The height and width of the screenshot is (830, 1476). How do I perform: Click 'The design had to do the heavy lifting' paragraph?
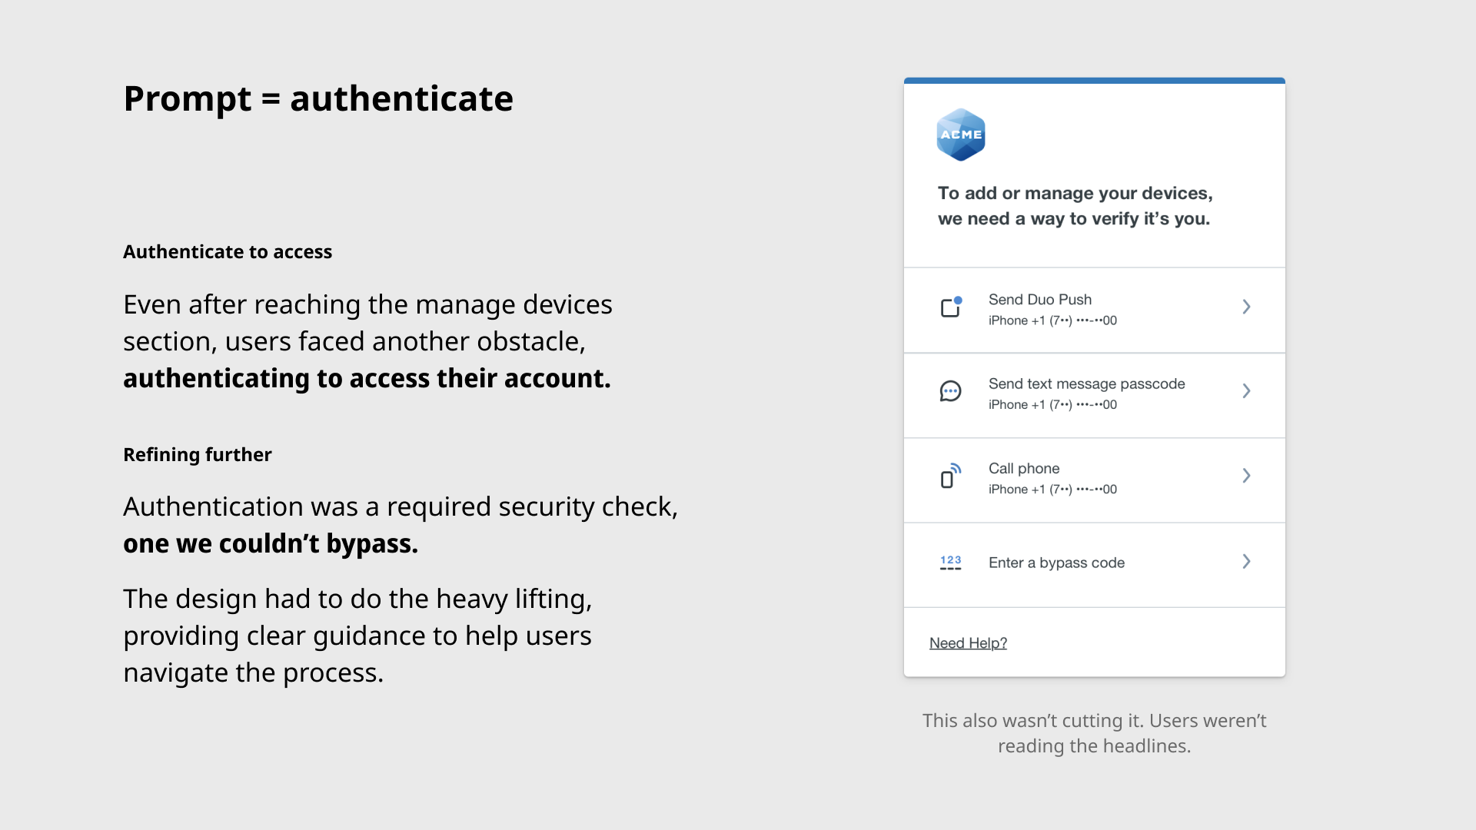click(357, 636)
